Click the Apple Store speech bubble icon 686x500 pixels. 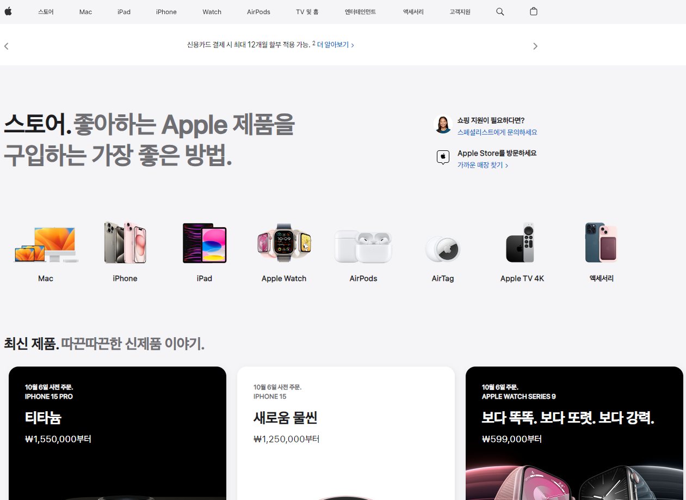[443, 157]
